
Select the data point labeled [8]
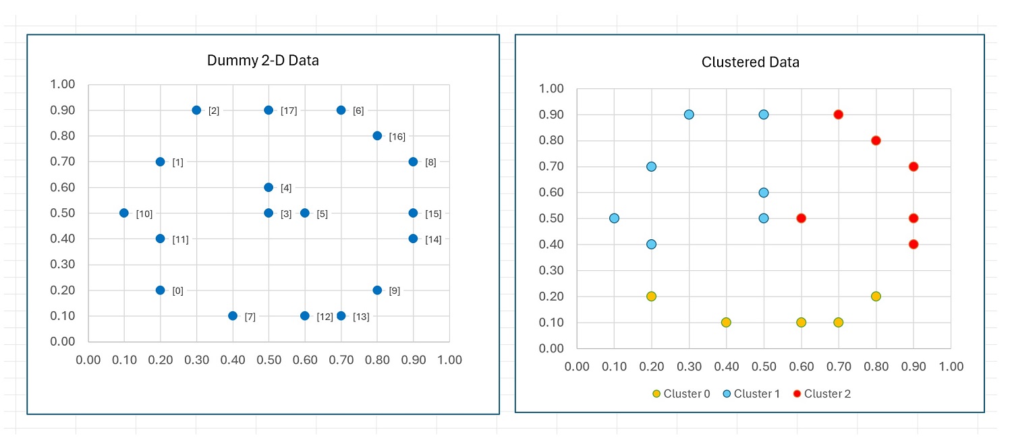[413, 162]
